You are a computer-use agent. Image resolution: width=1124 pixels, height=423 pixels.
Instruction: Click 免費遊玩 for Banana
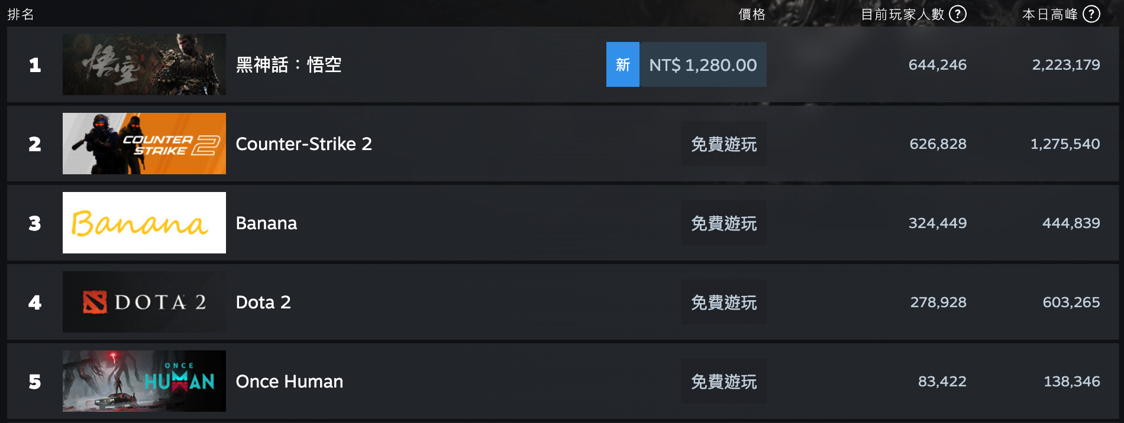[724, 223]
